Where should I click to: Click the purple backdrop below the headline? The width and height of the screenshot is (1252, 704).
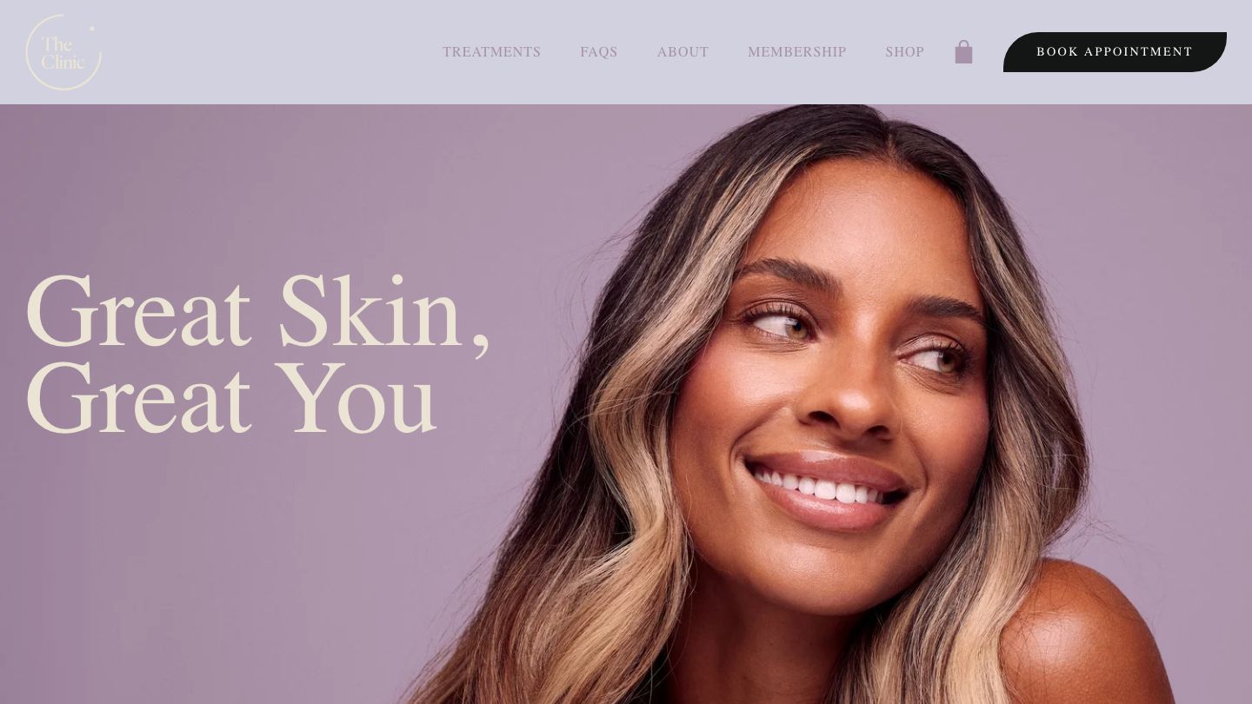coord(217,574)
